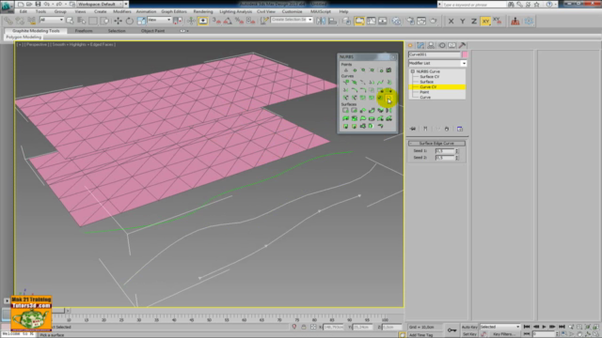Click the Create Point icon in NURBS toolbox

[346, 70]
